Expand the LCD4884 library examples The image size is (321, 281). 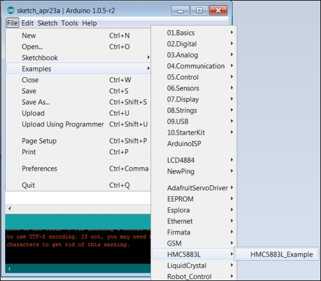[x=194, y=160]
